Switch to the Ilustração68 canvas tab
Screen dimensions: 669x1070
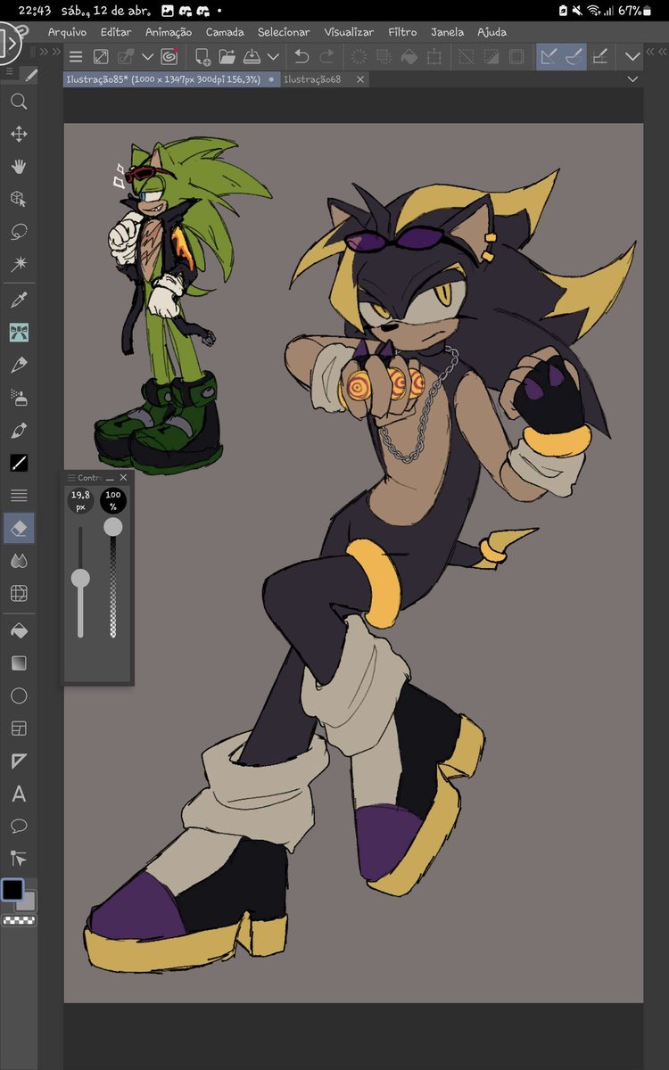coord(313,79)
